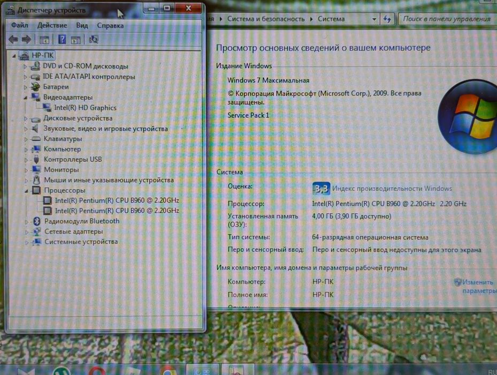
Task: Click the Service Pack 1 text
Action: click(x=248, y=115)
